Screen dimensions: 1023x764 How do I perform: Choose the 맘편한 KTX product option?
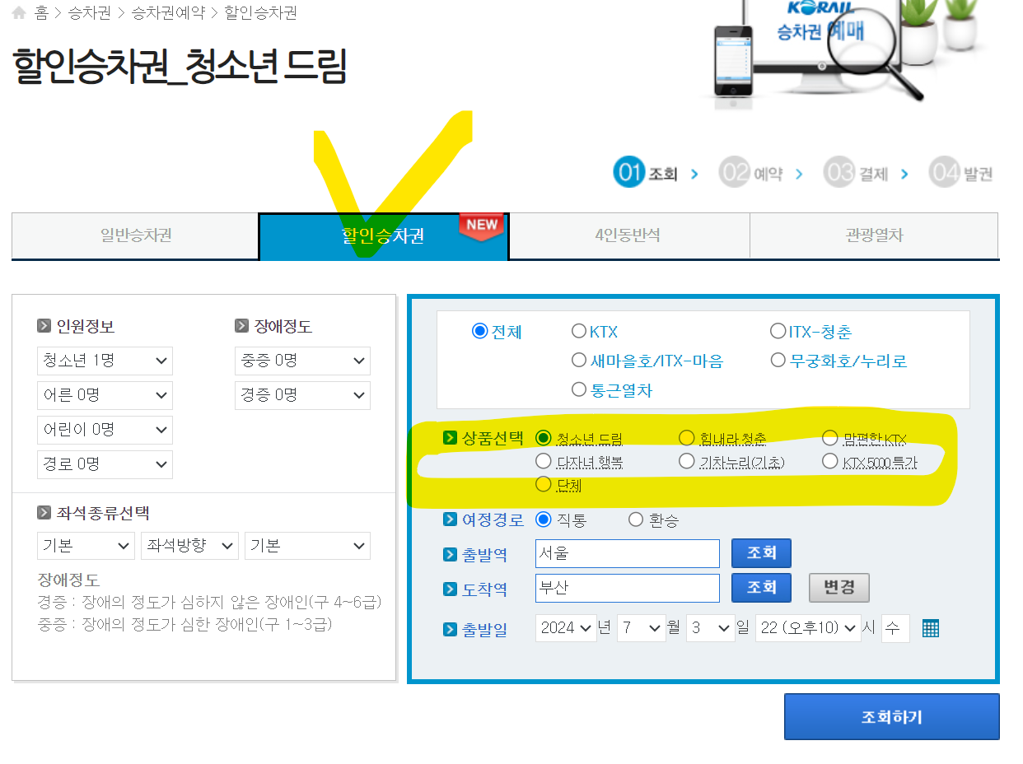(x=829, y=438)
